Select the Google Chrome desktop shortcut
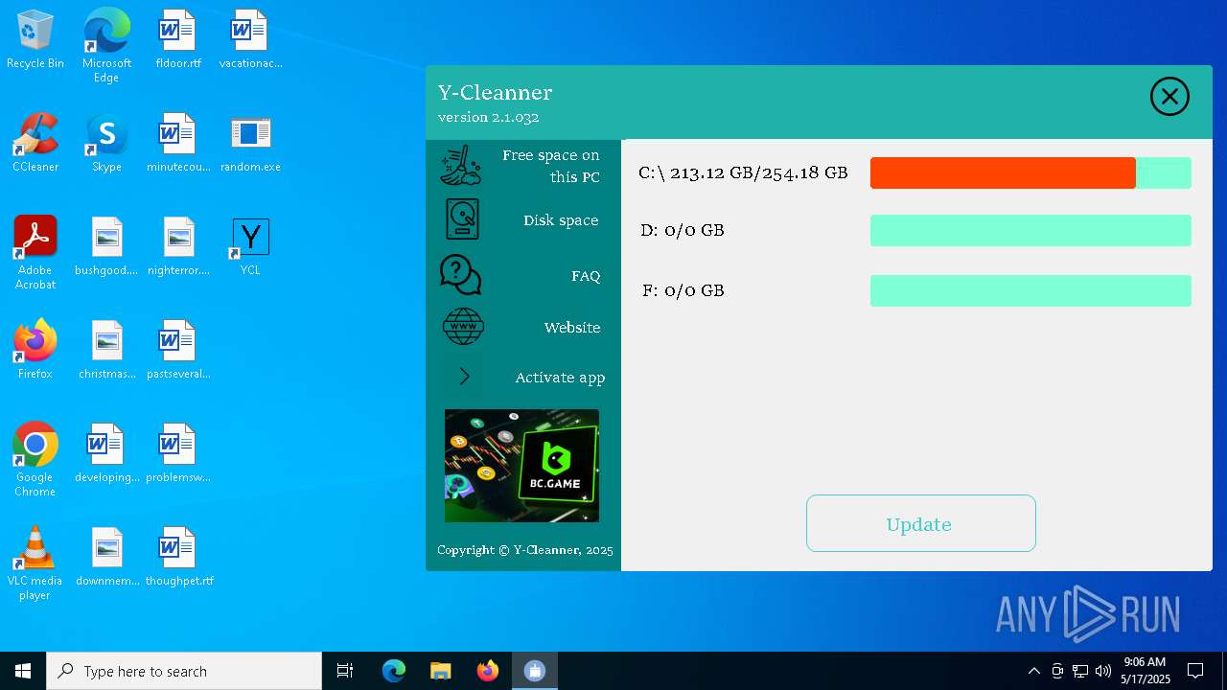 (35, 460)
